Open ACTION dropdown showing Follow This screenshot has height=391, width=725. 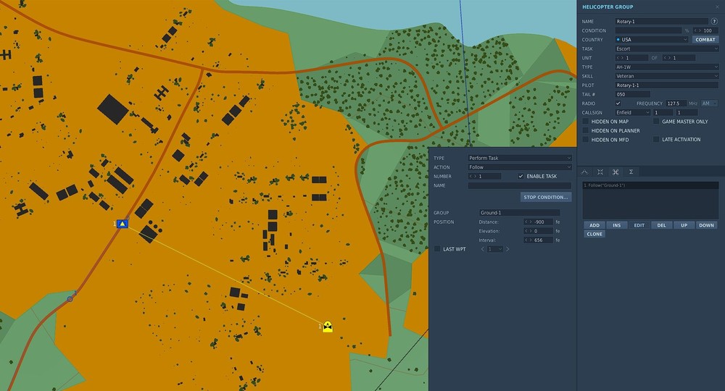pos(520,167)
